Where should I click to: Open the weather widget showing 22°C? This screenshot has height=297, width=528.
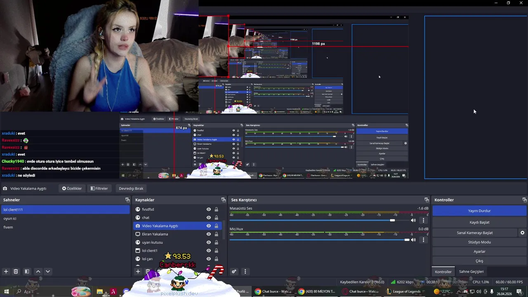[443, 292]
